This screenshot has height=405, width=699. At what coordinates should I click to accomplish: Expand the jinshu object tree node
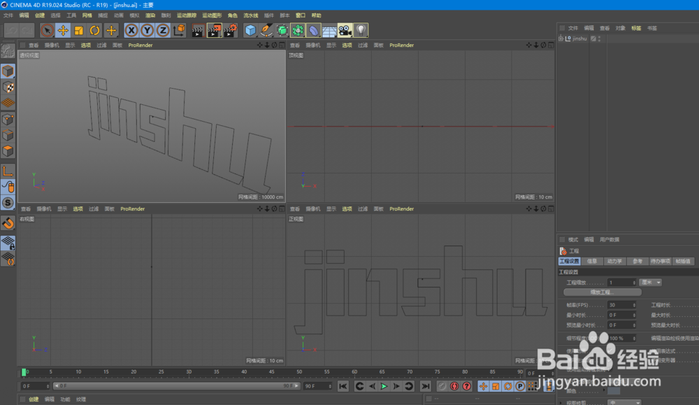point(561,38)
